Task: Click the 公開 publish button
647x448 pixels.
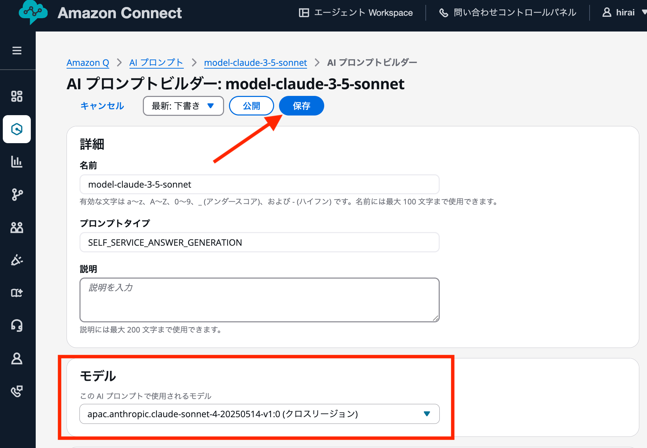Action: click(x=251, y=106)
